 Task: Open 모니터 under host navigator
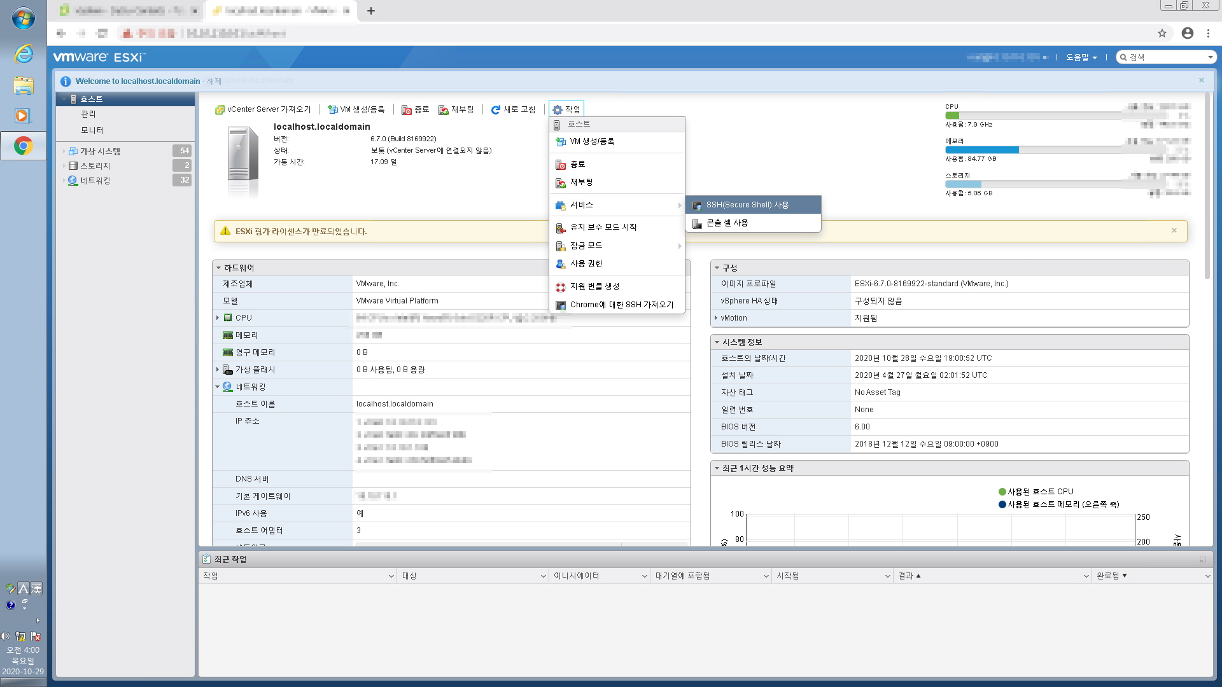[92, 130]
